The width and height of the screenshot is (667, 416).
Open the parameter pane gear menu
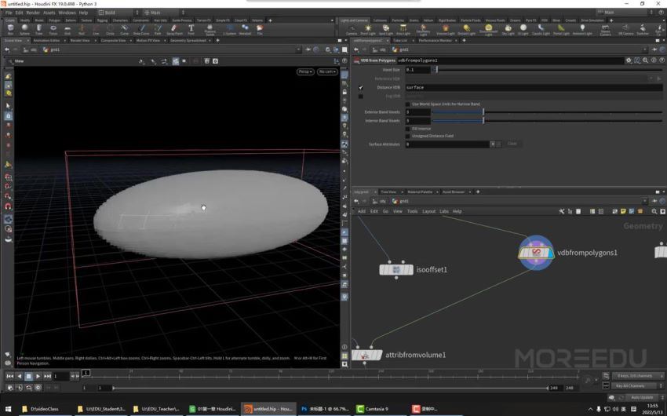(x=629, y=60)
